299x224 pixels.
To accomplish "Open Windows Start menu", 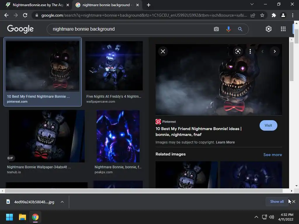I will (9, 217).
